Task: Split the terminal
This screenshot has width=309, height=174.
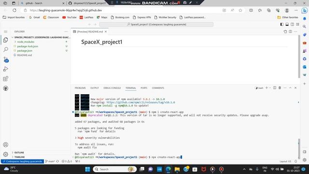Action: click(x=275, y=88)
